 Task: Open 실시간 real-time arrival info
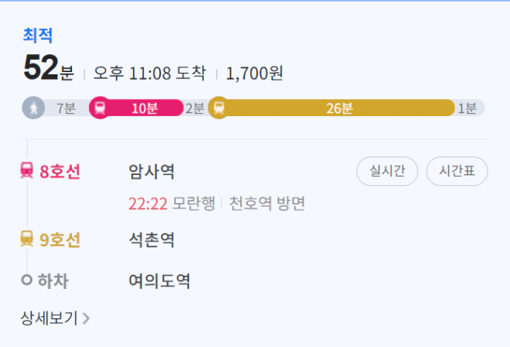pyautogui.click(x=387, y=171)
